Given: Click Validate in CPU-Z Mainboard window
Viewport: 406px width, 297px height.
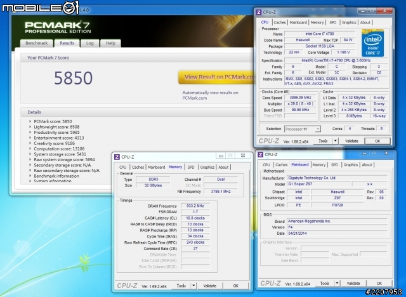Looking at the screenshot, I should point(353,284).
